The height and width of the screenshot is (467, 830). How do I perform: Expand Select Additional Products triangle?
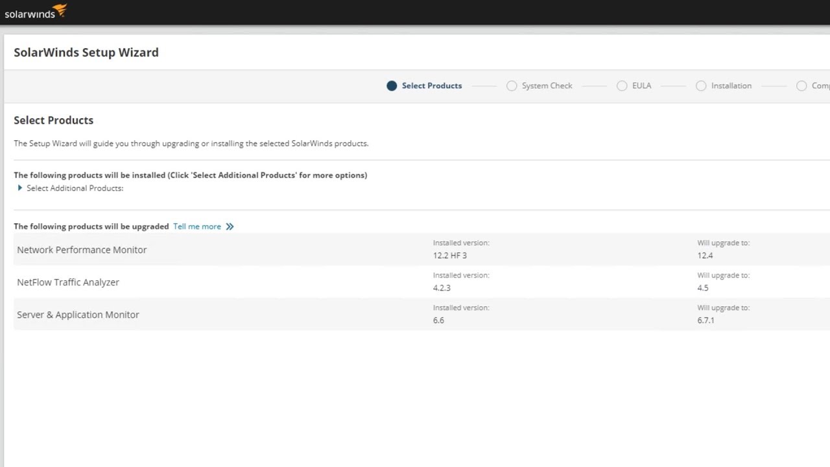click(x=20, y=188)
